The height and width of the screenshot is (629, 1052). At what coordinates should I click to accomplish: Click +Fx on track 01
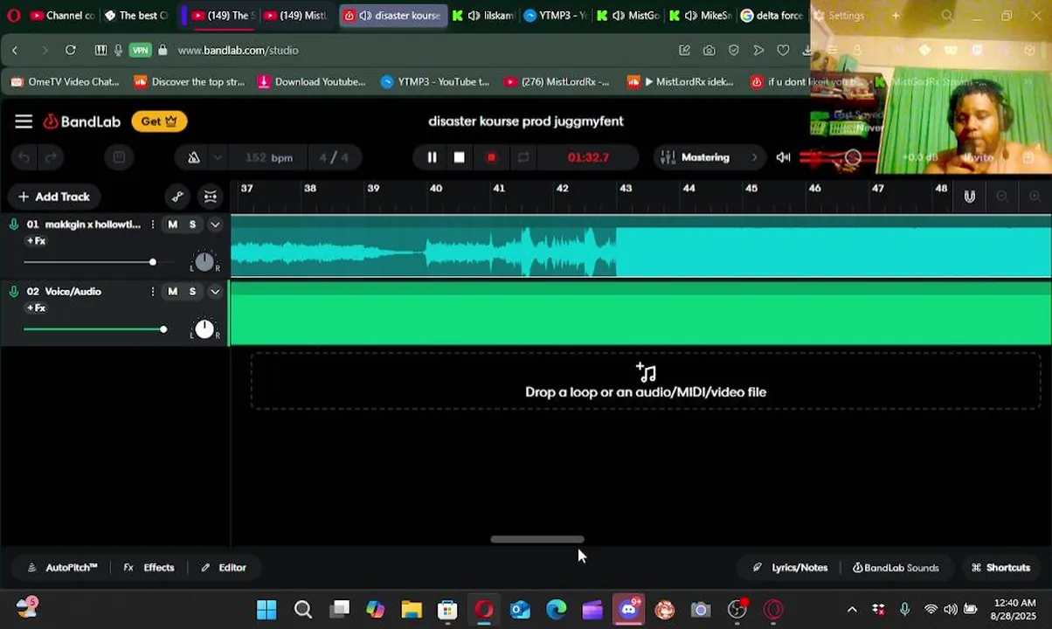[x=36, y=241]
